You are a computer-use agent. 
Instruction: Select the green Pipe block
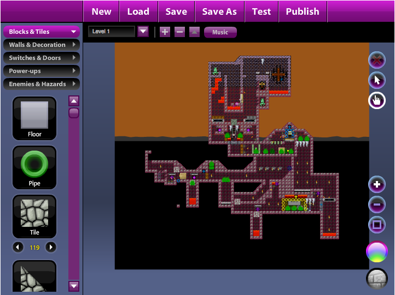34,167
